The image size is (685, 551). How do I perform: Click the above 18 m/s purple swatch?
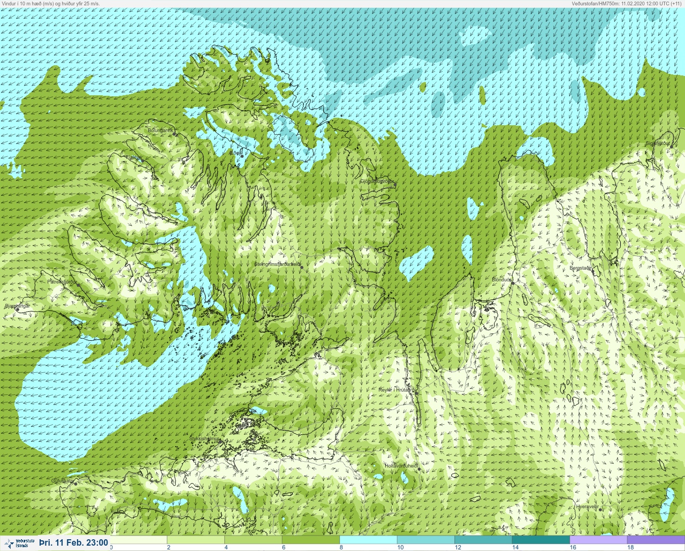pos(656,540)
